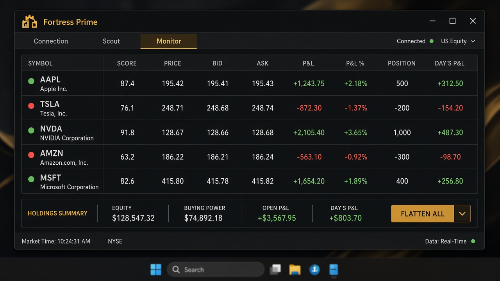Click the 87.4 score for AAPL
Screen dimensions: 500x281
[x=127, y=84]
